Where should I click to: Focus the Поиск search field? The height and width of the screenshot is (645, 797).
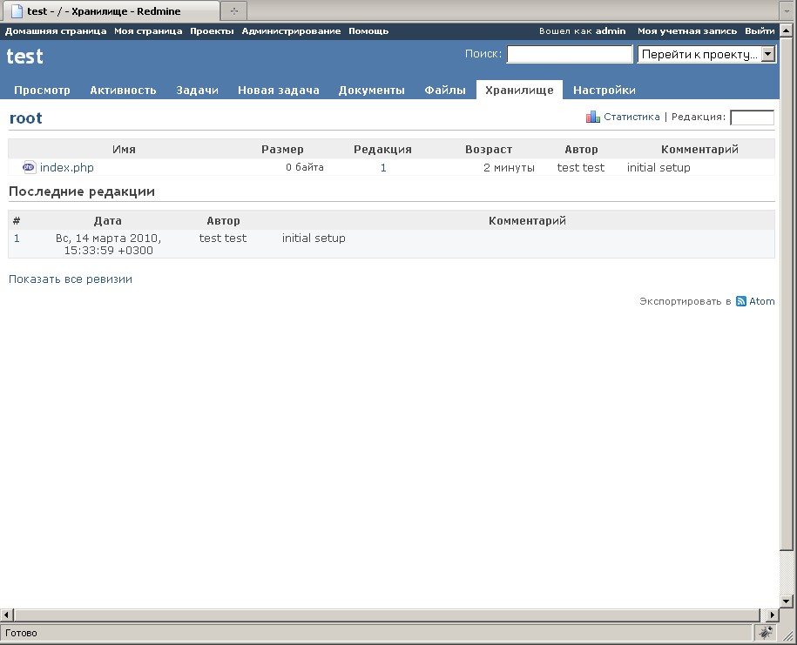click(x=570, y=54)
